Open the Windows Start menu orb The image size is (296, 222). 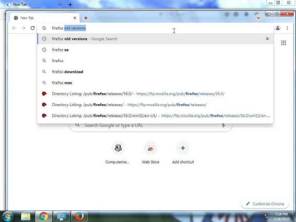click(x=8, y=216)
